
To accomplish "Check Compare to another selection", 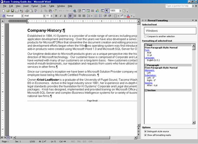I will tap(145, 37).
